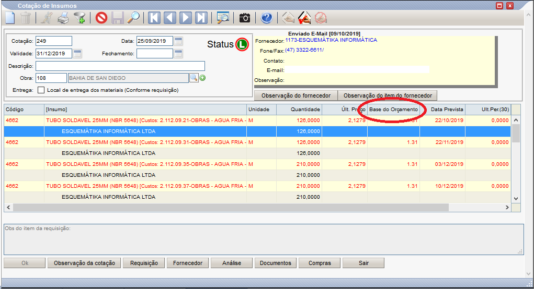Click the grayed Ok button
The width and height of the screenshot is (534, 289).
point(25,263)
